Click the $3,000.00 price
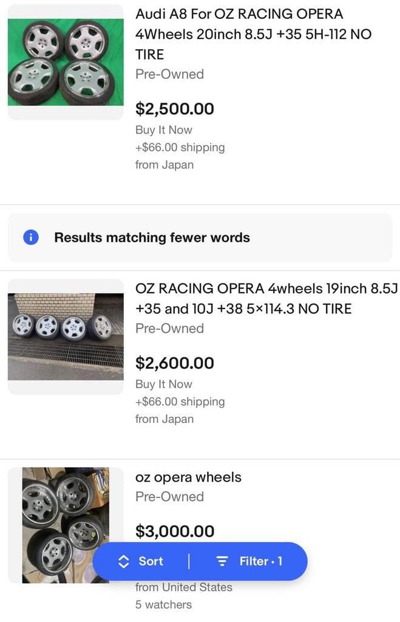Viewport: 400px width, 622px height. point(174,531)
